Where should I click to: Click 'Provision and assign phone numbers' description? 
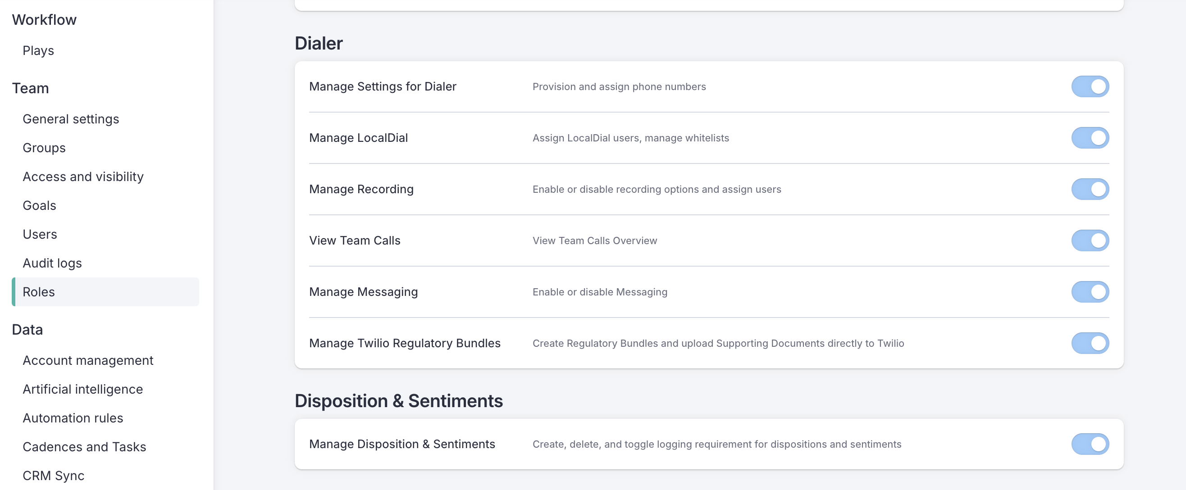(619, 86)
